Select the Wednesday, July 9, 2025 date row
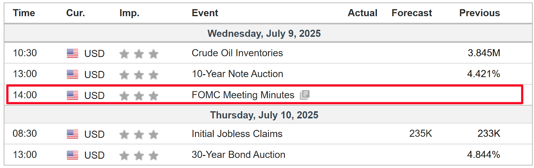Screen dimensions: 534x168 click(x=268, y=33)
